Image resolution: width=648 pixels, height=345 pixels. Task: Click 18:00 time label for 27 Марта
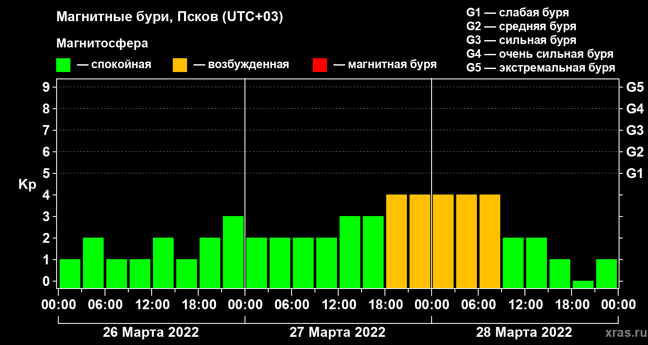385,304
